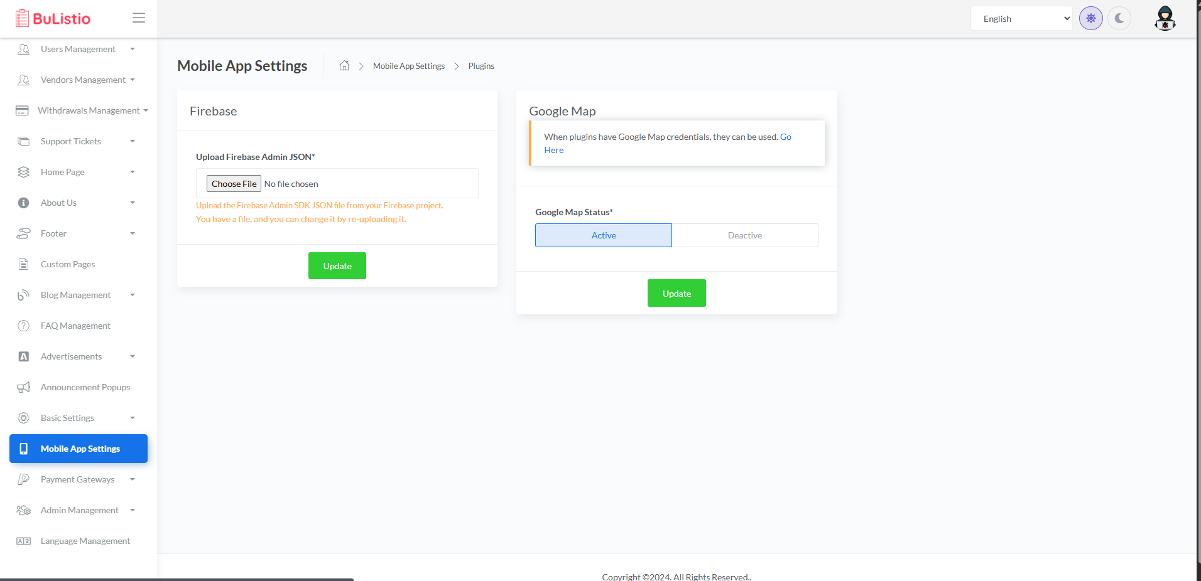Click the Users Management sidebar icon
The height and width of the screenshot is (581, 1201).
click(23, 49)
